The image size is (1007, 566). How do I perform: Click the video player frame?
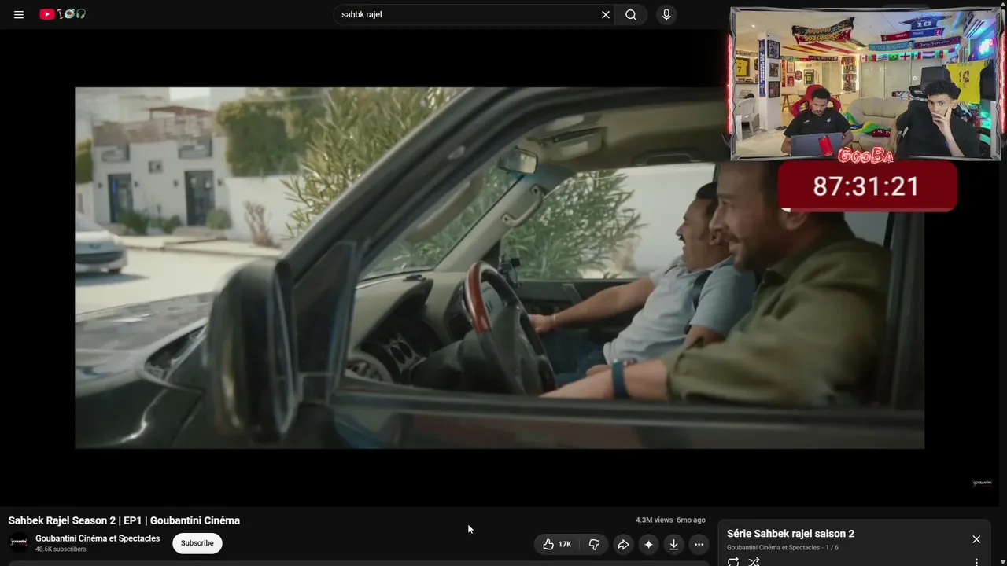pos(500,268)
